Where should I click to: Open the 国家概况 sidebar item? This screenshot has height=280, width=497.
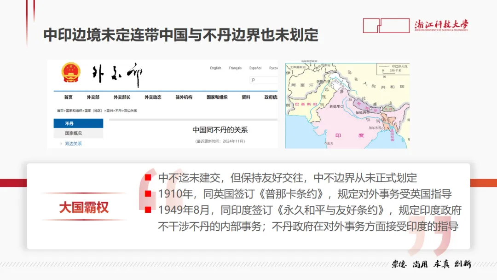tap(78, 133)
